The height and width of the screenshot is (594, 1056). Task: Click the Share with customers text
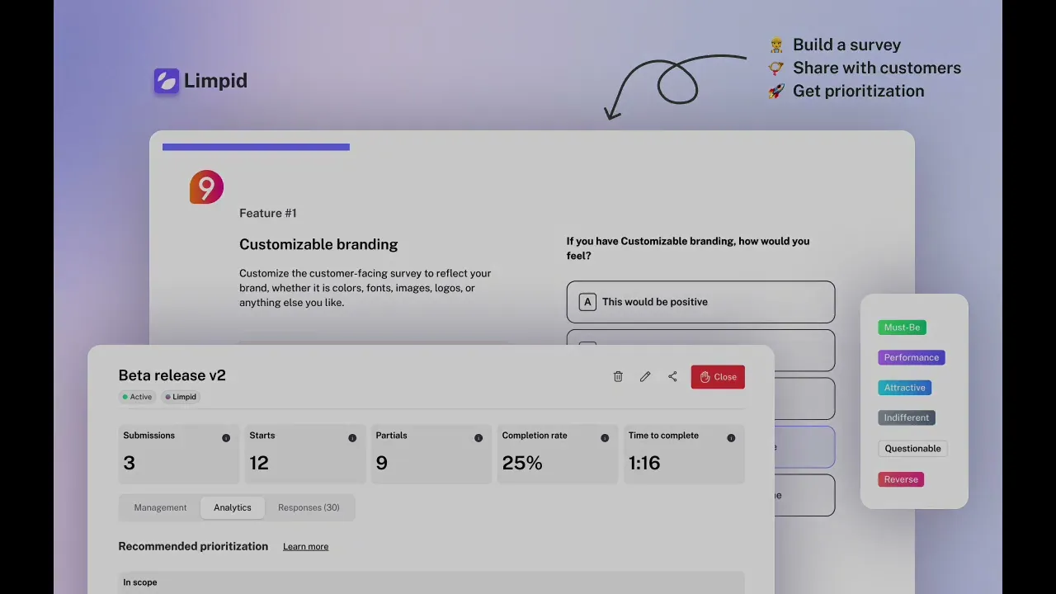[x=877, y=68]
